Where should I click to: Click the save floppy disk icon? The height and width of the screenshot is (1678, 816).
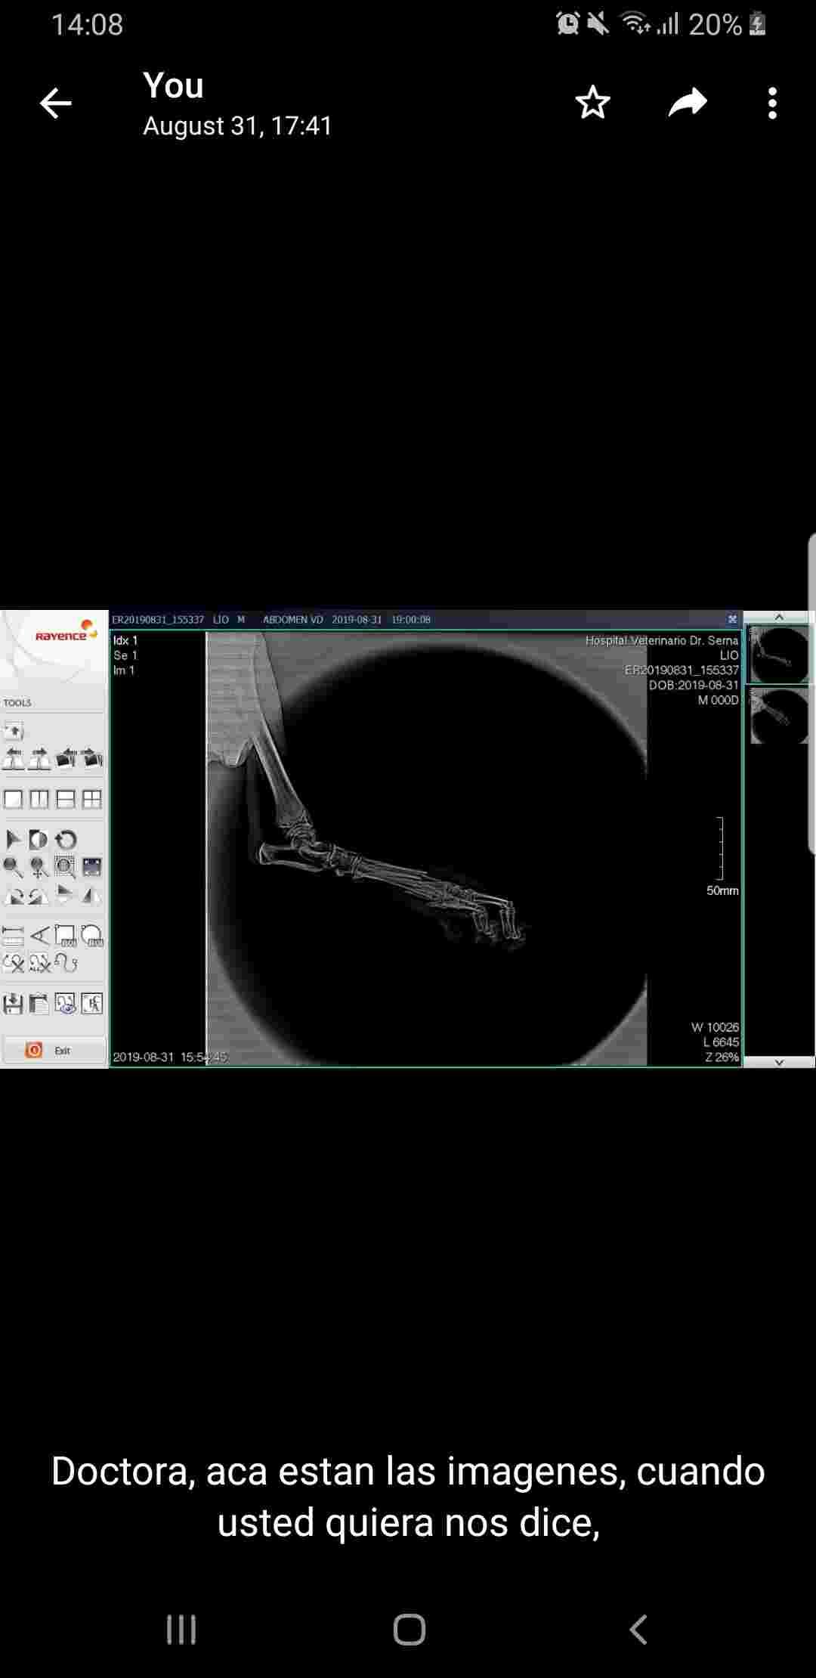[13, 1004]
